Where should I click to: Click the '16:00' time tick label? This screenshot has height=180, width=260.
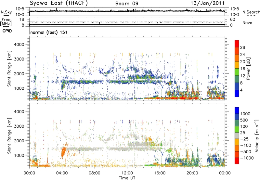click(x=160, y=173)
